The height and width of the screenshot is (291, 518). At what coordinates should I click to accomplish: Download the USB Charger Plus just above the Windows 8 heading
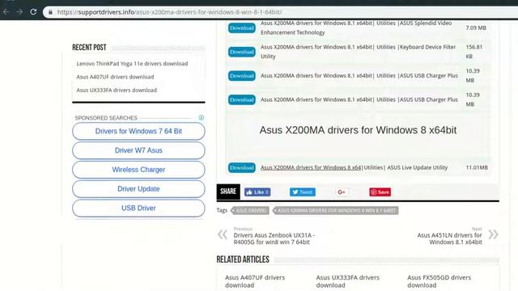(242, 99)
